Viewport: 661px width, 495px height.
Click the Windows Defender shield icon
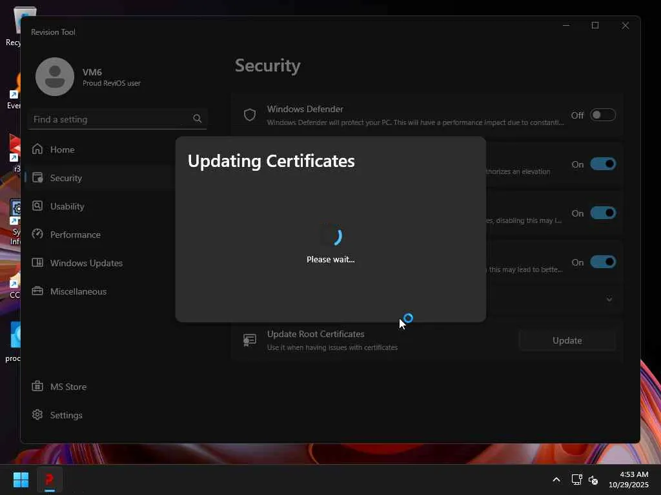[x=250, y=115]
